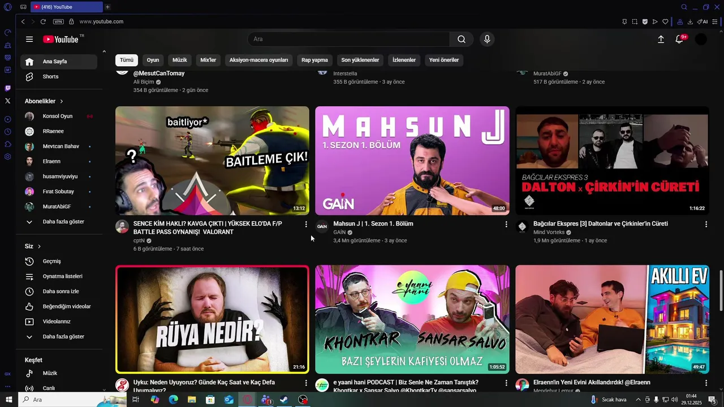Image resolution: width=724 pixels, height=407 pixels.
Task: Open the browser tab search magnifier
Action: pos(684,7)
